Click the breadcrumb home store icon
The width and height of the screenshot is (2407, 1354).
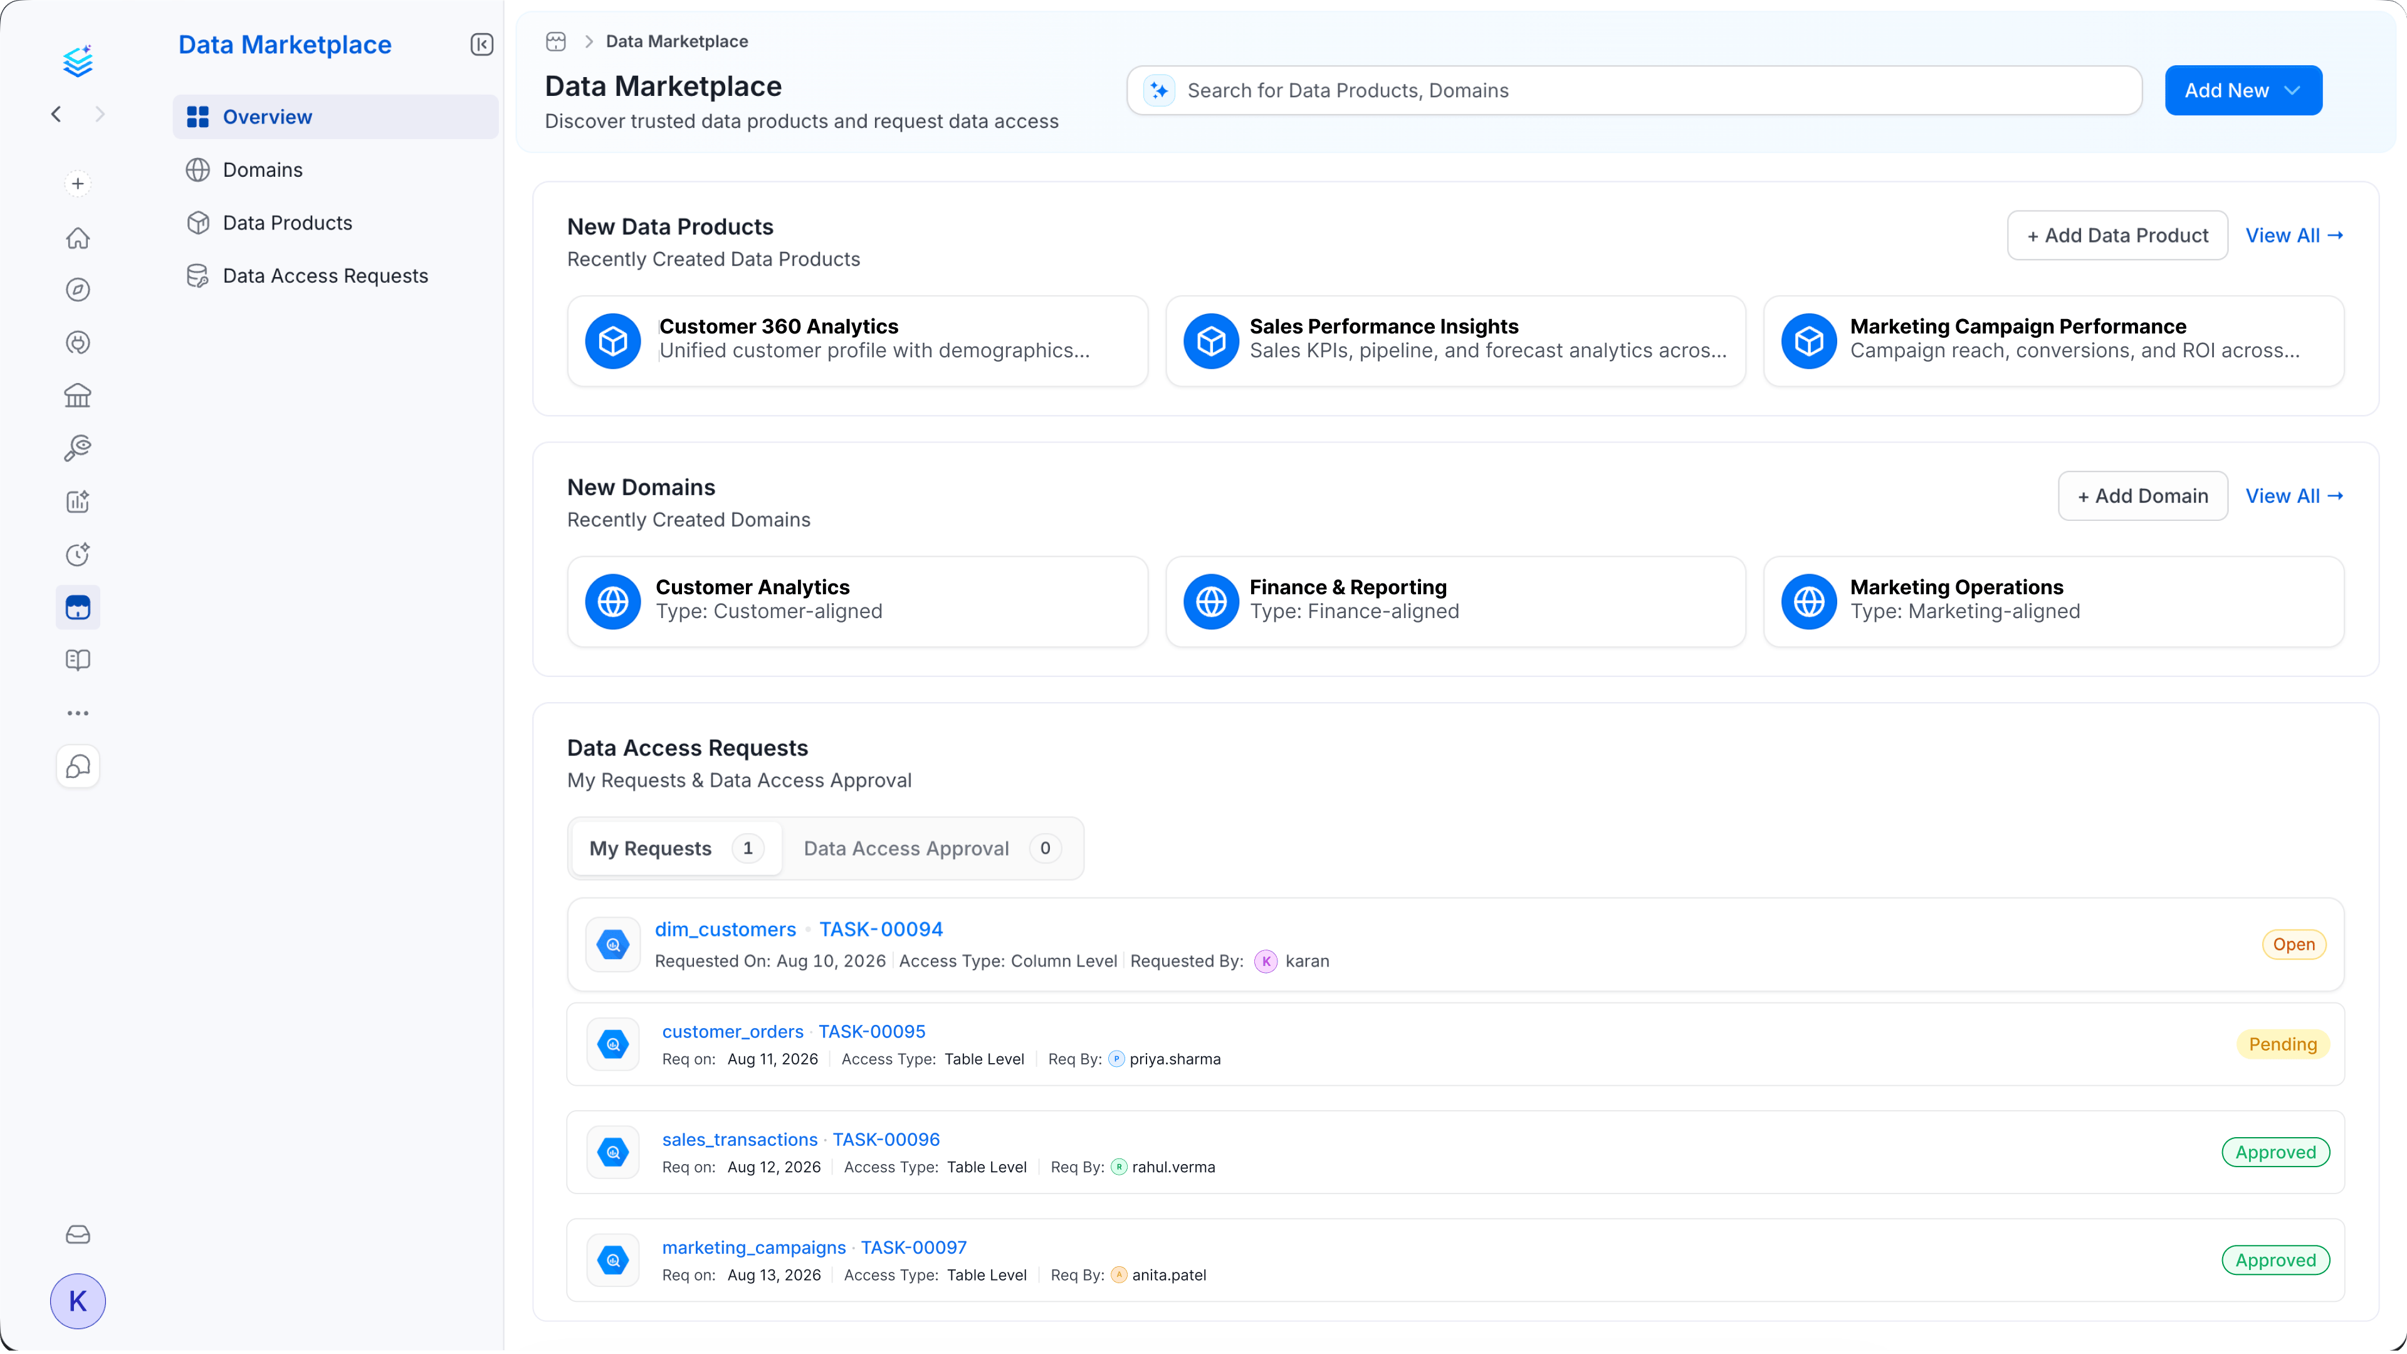(556, 41)
